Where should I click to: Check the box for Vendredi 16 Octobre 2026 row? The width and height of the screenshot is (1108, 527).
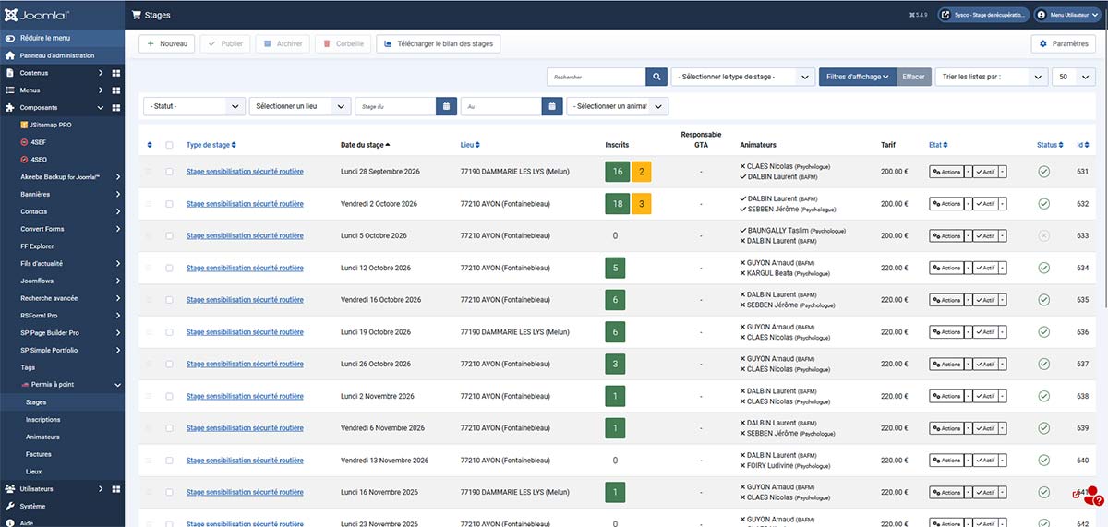click(169, 300)
